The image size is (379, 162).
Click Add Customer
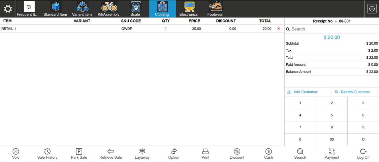[306, 92]
